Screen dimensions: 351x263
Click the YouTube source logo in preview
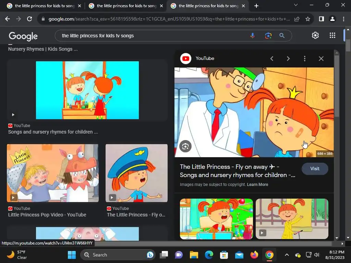coord(186,59)
